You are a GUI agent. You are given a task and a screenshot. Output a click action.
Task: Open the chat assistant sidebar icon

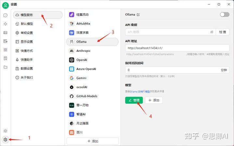(6, 15)
